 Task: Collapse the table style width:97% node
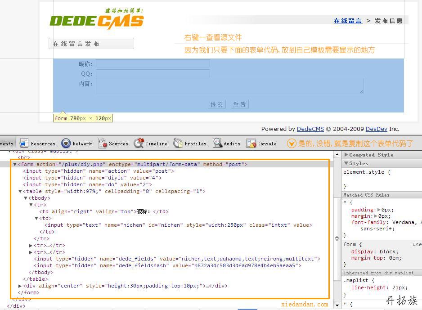(20, 191)
